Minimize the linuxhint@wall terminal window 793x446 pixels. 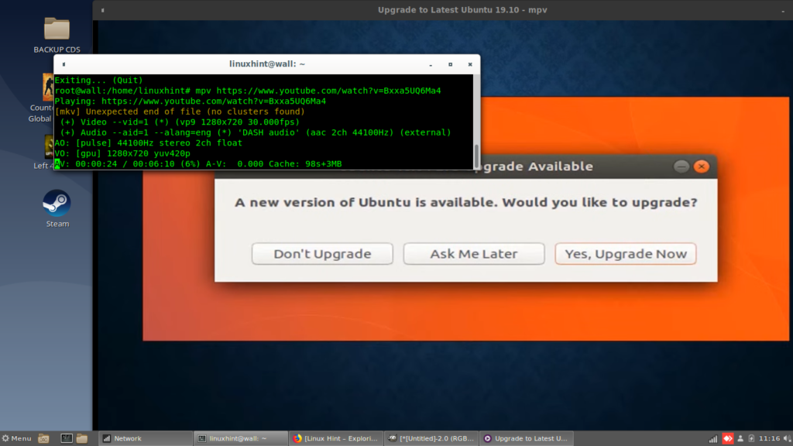[x=431, y=65]
